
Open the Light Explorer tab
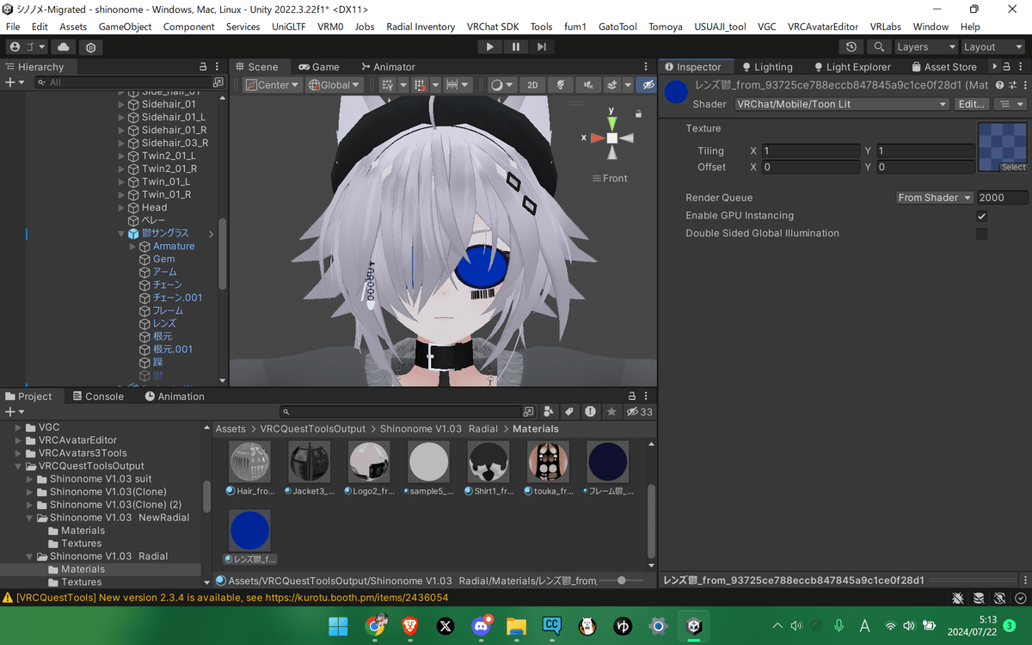click(x=851, y=67)
